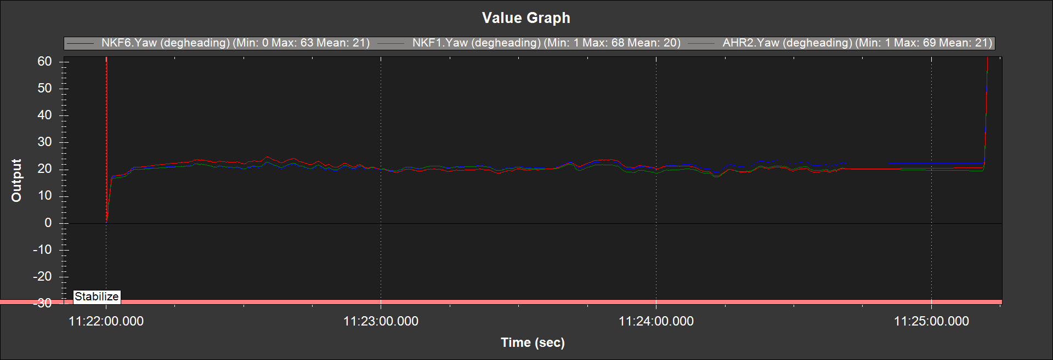The height and width of the screenshot is (360, 1053).
Task: Click the -10 value on the Y-axis
Action: 42,249
